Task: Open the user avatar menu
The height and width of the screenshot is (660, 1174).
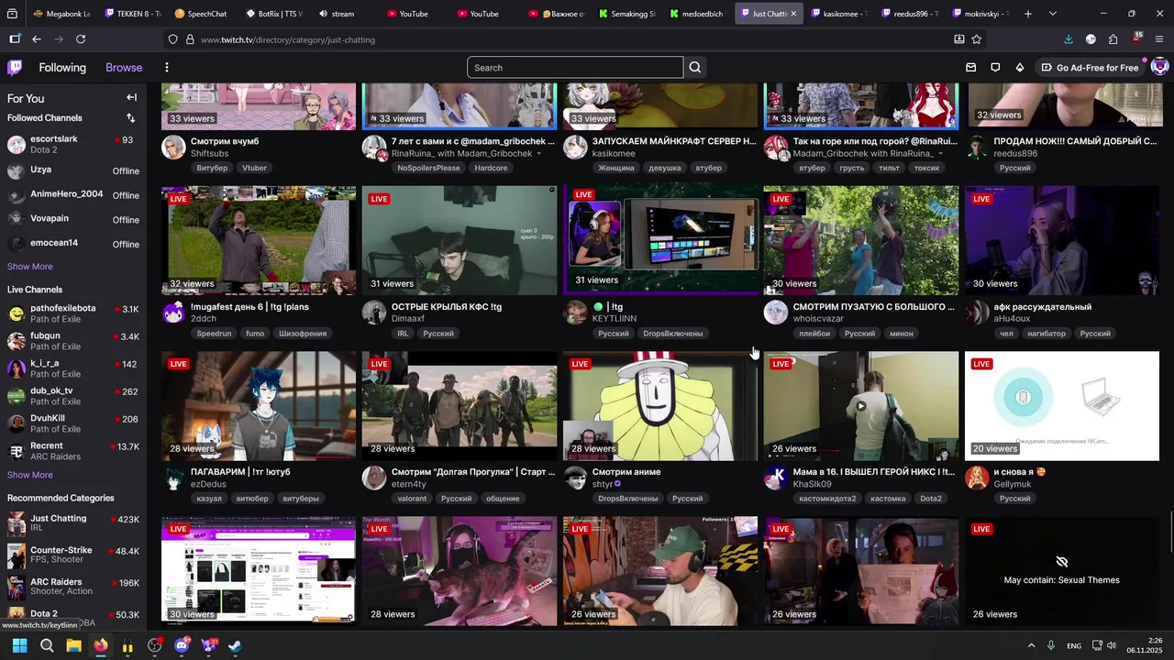Action: click(x=1159, y=67)
